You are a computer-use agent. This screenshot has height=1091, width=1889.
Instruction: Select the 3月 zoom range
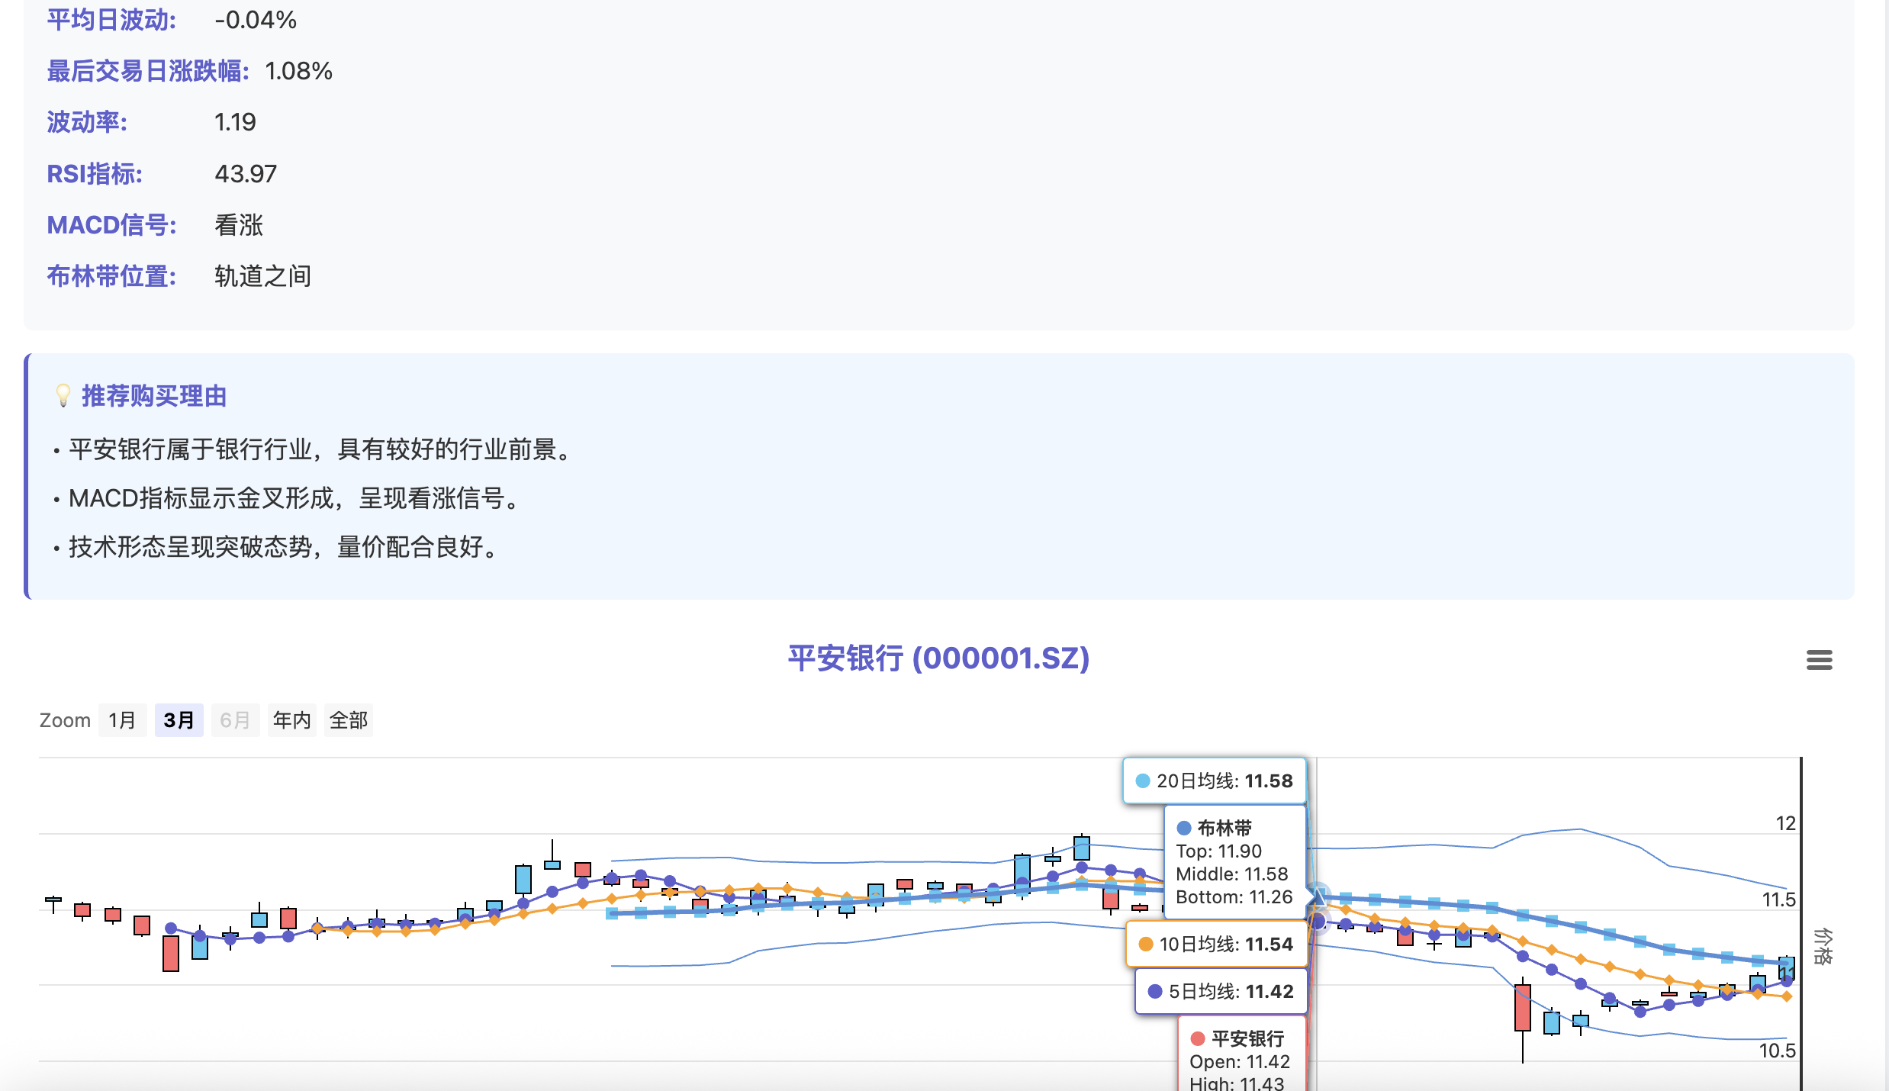tap(179, 720)
